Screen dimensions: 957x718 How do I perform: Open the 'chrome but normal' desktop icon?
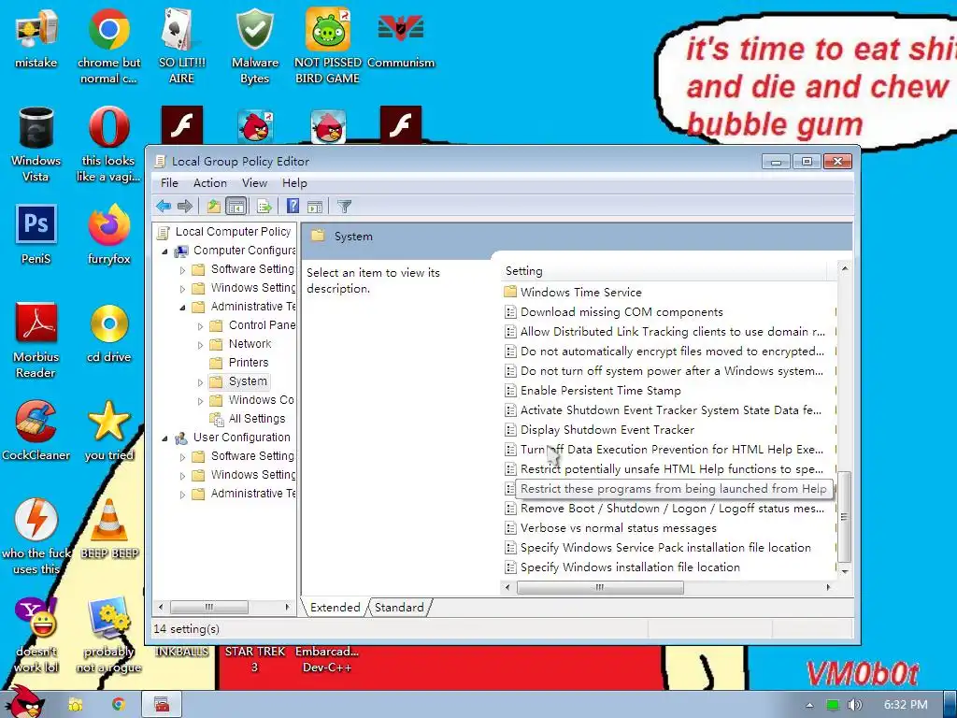[x=108, y=46]
